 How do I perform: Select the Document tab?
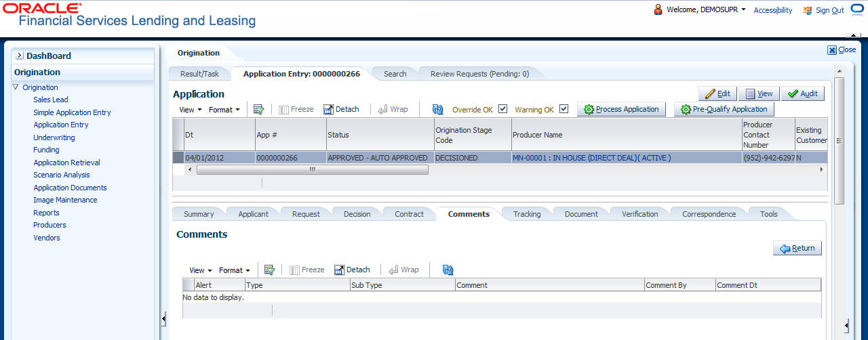pyautogui.click(x=581, y=214)
